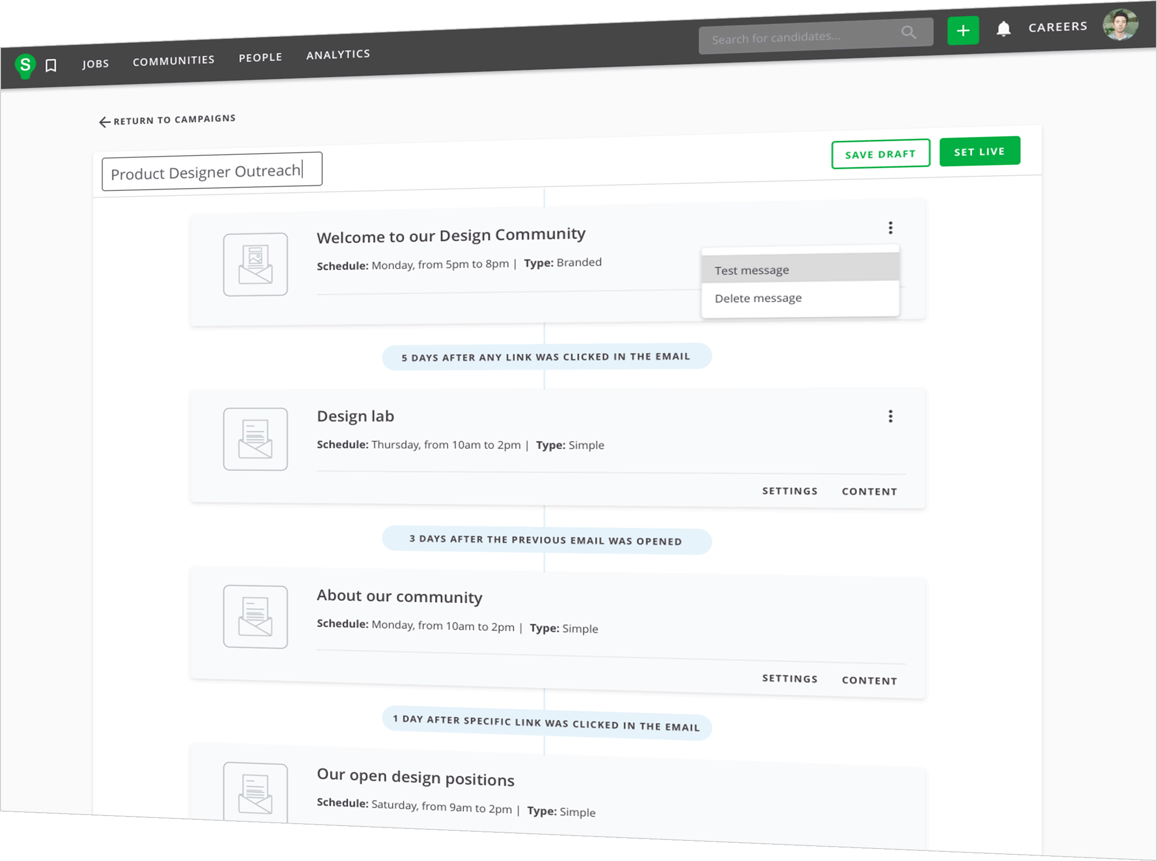The width and height of the screenshot is (1157, 861).
Task: Click the Save Draft button
Action: pyautogui.click(x=880, y=154)
